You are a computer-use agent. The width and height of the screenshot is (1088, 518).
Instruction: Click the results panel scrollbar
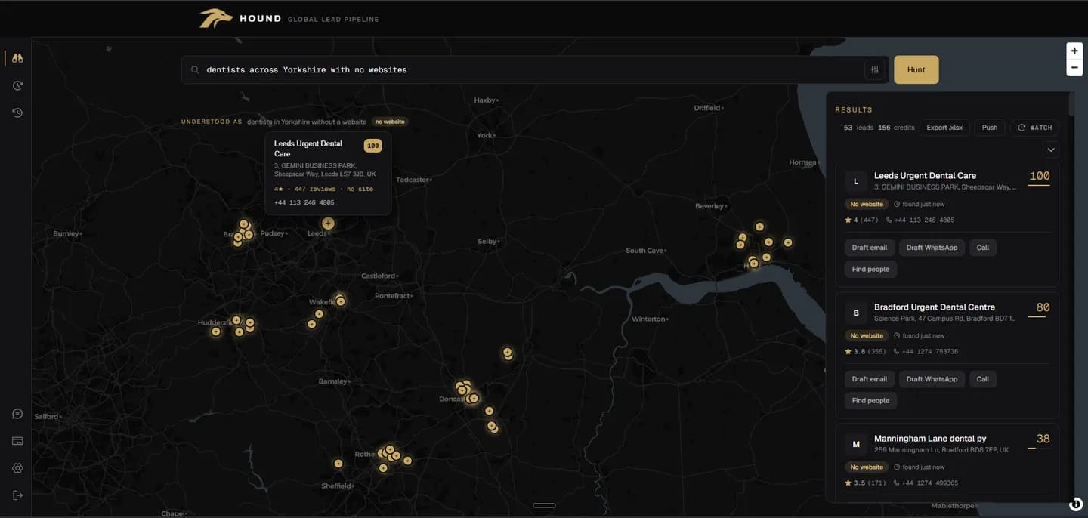click(x=1072, y=103)
